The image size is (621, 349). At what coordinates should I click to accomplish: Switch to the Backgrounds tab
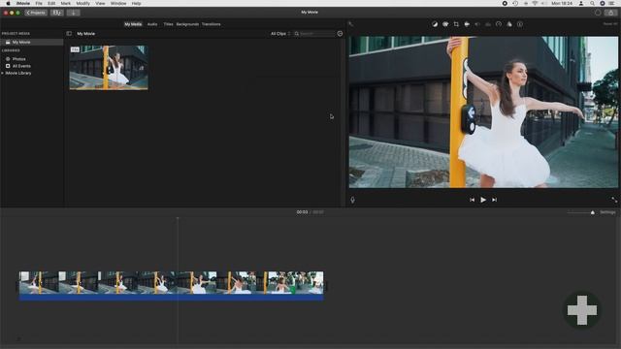point(187,24)
